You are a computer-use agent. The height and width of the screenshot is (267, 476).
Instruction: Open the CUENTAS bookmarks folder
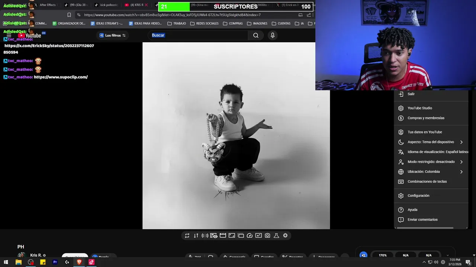tap(281, 23)
